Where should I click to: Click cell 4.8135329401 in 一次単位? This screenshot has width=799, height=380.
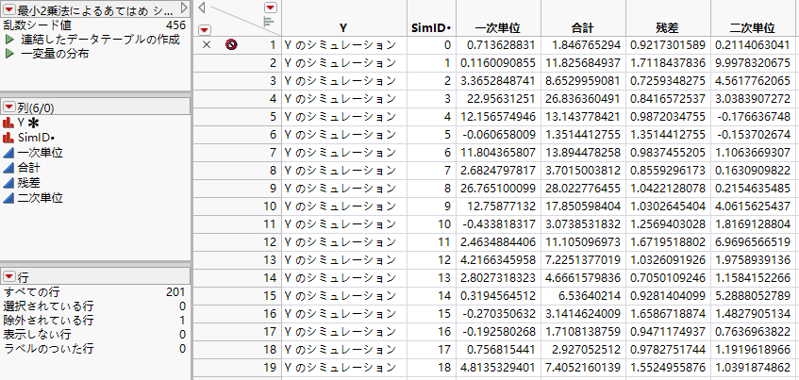pyautogui.click(x=498, y=367)
